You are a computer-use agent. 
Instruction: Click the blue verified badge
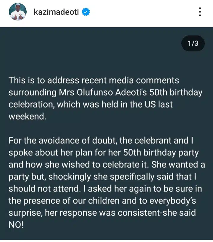coord(85,12)
